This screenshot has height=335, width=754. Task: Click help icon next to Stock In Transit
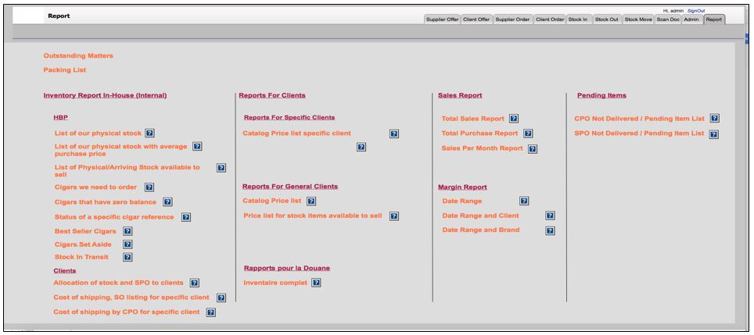(x=127, y=257)
